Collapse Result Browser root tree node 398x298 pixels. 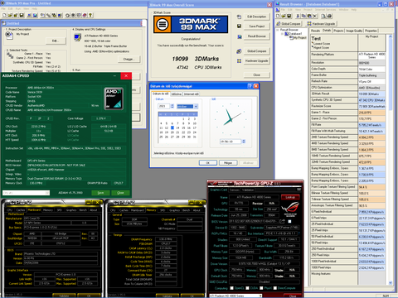(278, 30)
